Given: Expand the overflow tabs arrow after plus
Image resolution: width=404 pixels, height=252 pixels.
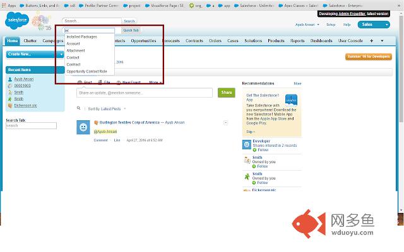Looking at the screenshot, I should pos(382,40).
